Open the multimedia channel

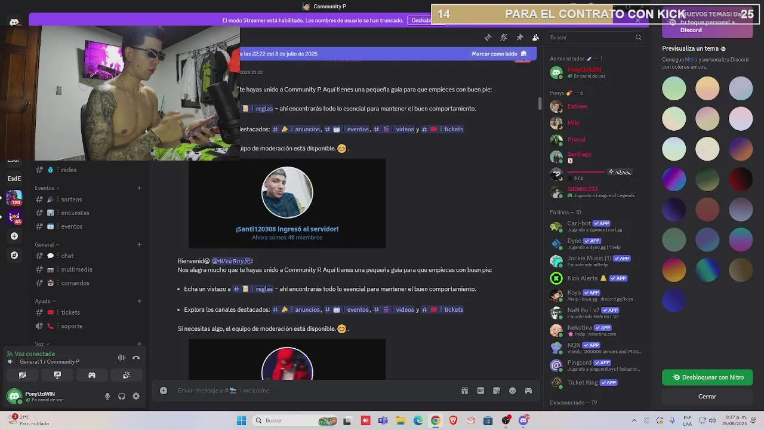pos(88,269)
